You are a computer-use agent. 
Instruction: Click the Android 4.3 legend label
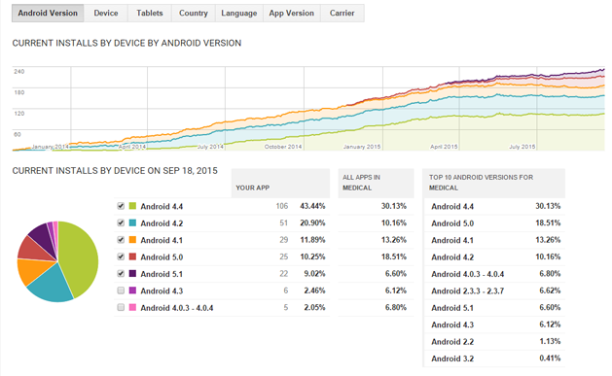tap(162, 291)
